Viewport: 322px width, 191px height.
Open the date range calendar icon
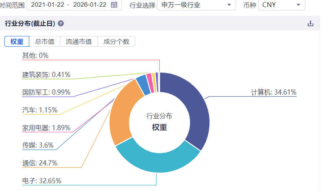click(x=114, y=5)
